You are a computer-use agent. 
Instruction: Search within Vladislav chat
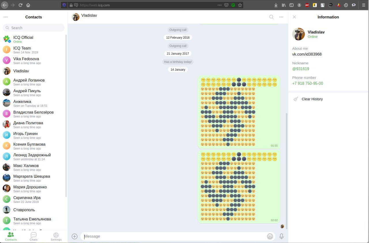point(271,17)
